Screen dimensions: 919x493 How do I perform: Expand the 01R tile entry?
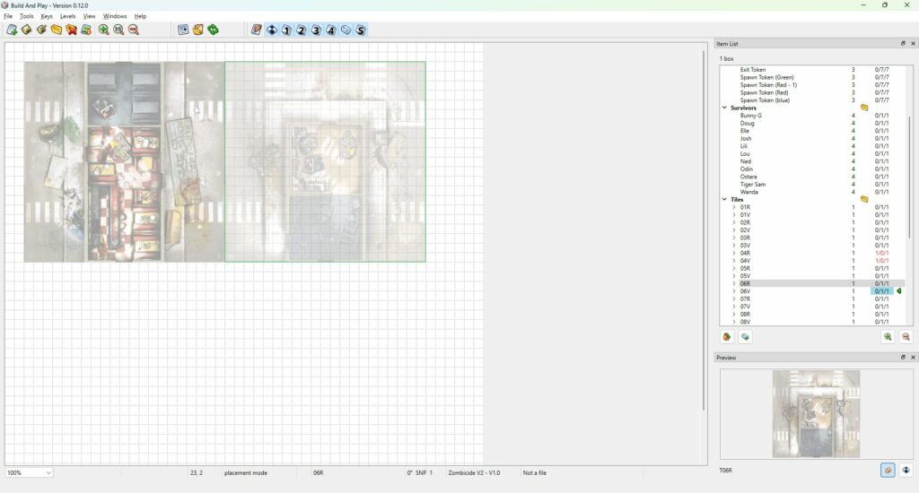(x=734, y=207)
